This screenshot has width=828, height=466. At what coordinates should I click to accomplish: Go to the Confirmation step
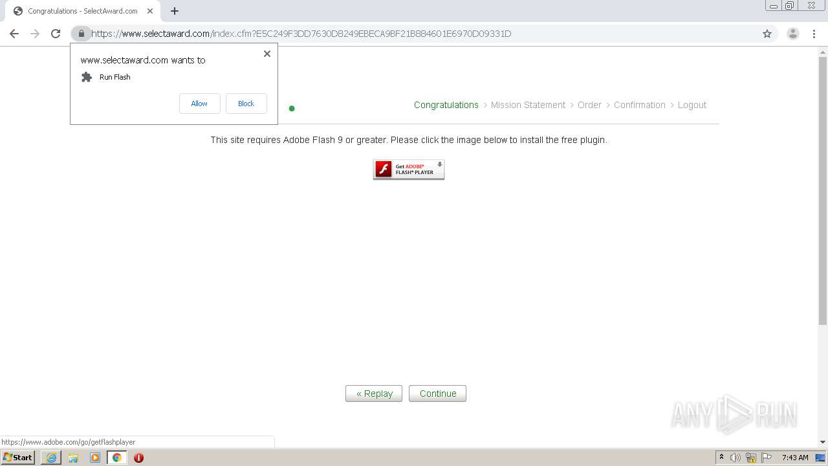[x=639, y=105]
